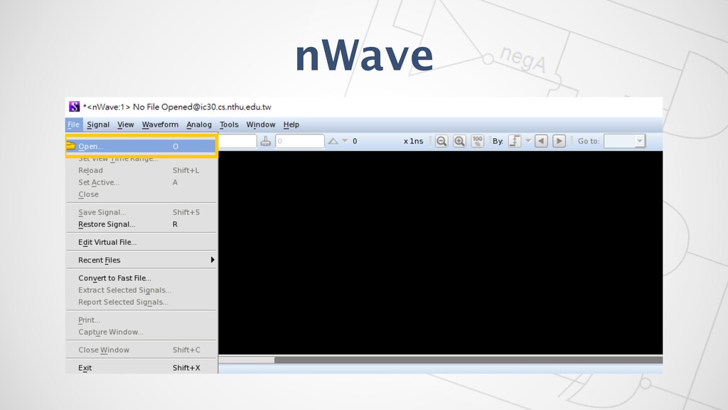The image size is (728, 410).
Task: Click the horizontal scrollbar below the waveform
Action: (441, 359)
